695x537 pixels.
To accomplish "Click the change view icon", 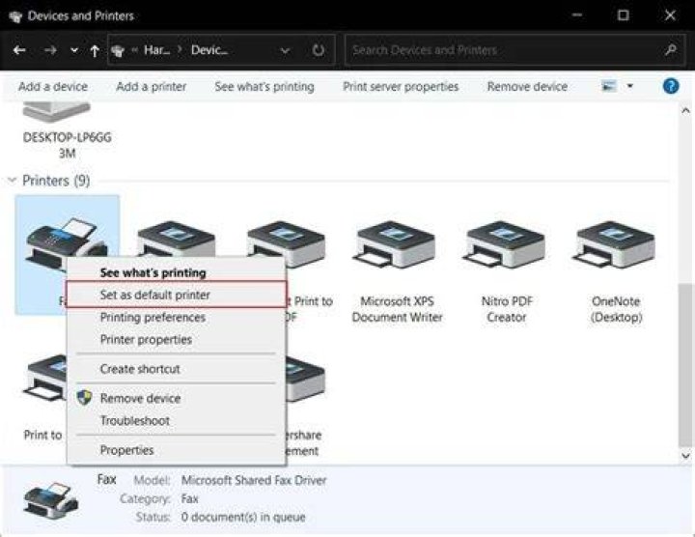I will (x=608, y=86).
